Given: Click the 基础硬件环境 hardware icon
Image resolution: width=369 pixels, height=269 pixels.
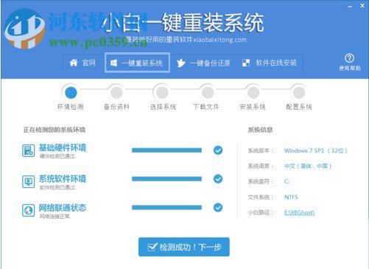Looking at the screenshot, I should [28, 150].
